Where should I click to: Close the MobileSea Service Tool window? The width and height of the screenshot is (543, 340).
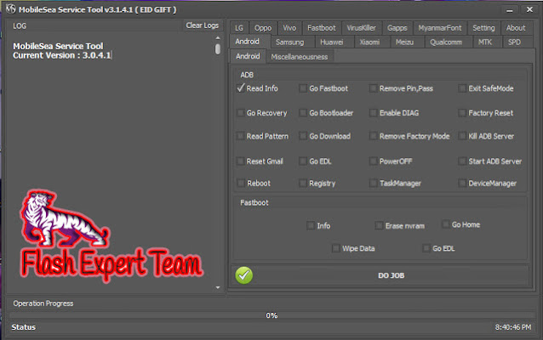[529, 9]
